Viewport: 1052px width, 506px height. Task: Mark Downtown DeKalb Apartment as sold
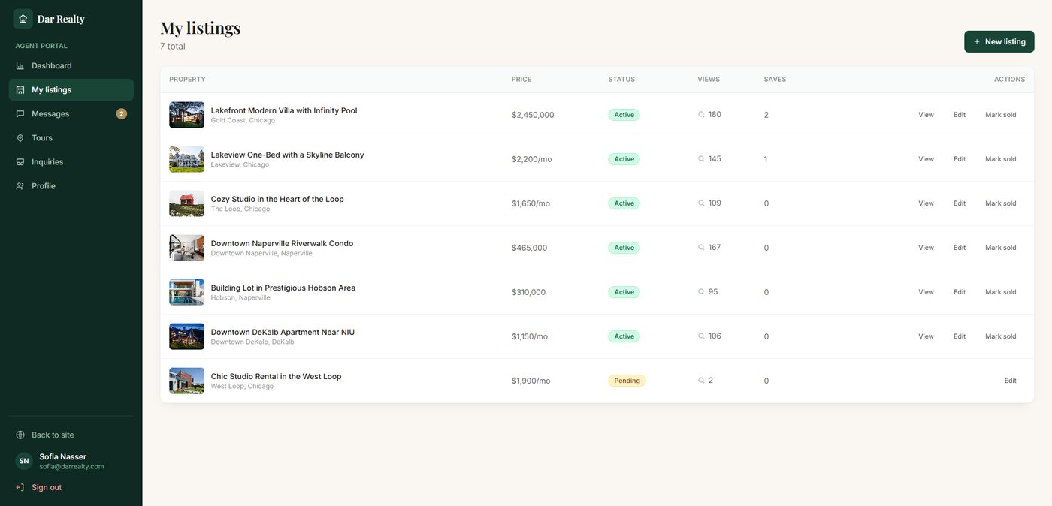[x=1001, y=336]
